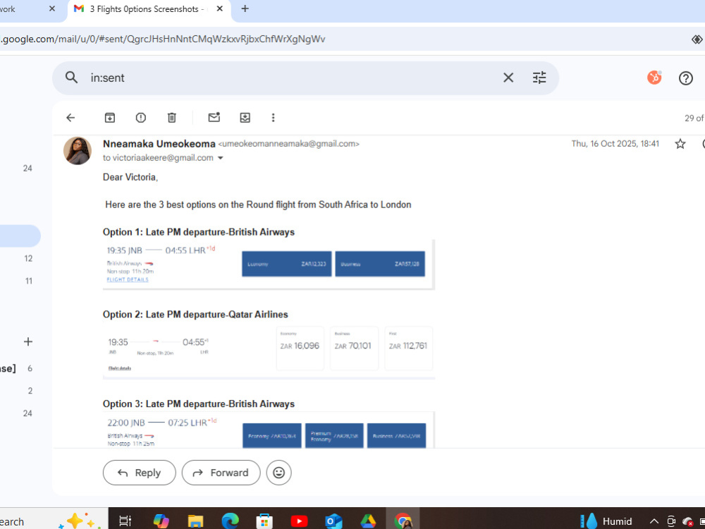This screenshot has width=705, height=529.
Task: Close the 3 Flights Options tab
Action: (220, 8)
